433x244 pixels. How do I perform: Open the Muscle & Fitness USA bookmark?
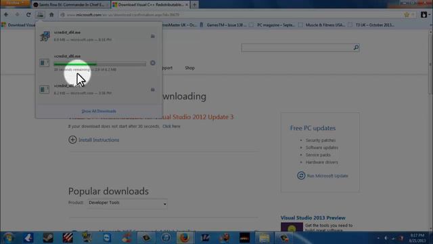[x=322, y=25]
